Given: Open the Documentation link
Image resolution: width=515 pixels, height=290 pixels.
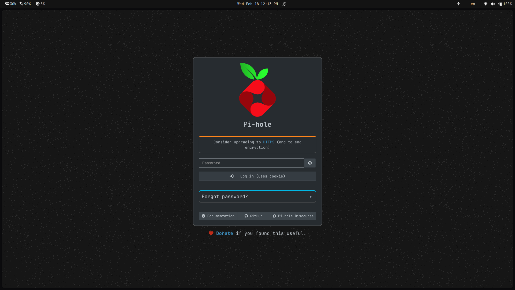Looking at the screenshot, I should pos(218,216).
